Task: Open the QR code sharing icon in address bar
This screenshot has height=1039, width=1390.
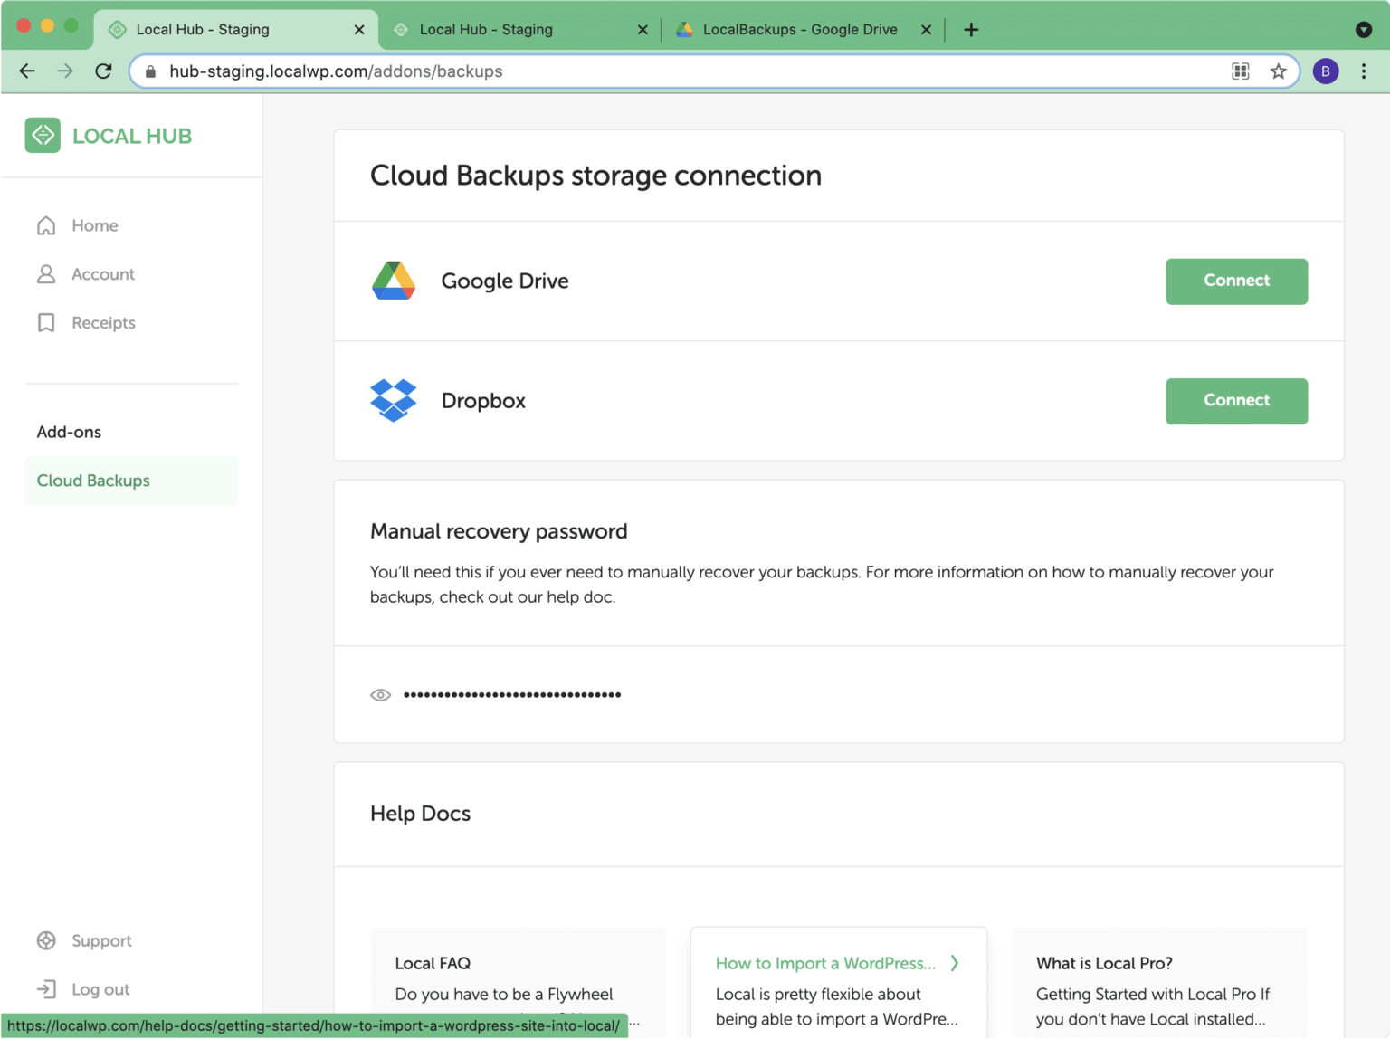Action: coord(1240,71)
